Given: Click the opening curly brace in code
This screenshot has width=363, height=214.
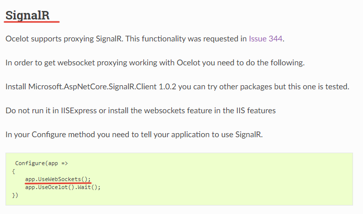Looking at the screenshot, I should [13, 172].
